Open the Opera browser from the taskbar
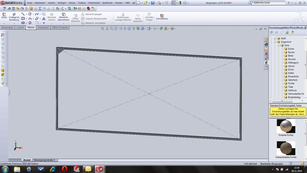This screenshot has height=173, width=307. click(64, 169)
